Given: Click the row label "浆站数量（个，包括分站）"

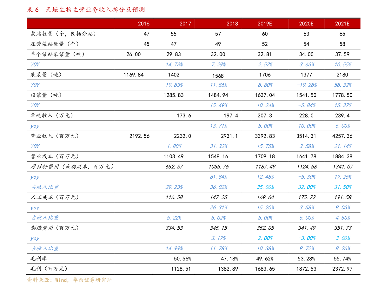Looking at the screenshot, I should click(x=63, y=34).
